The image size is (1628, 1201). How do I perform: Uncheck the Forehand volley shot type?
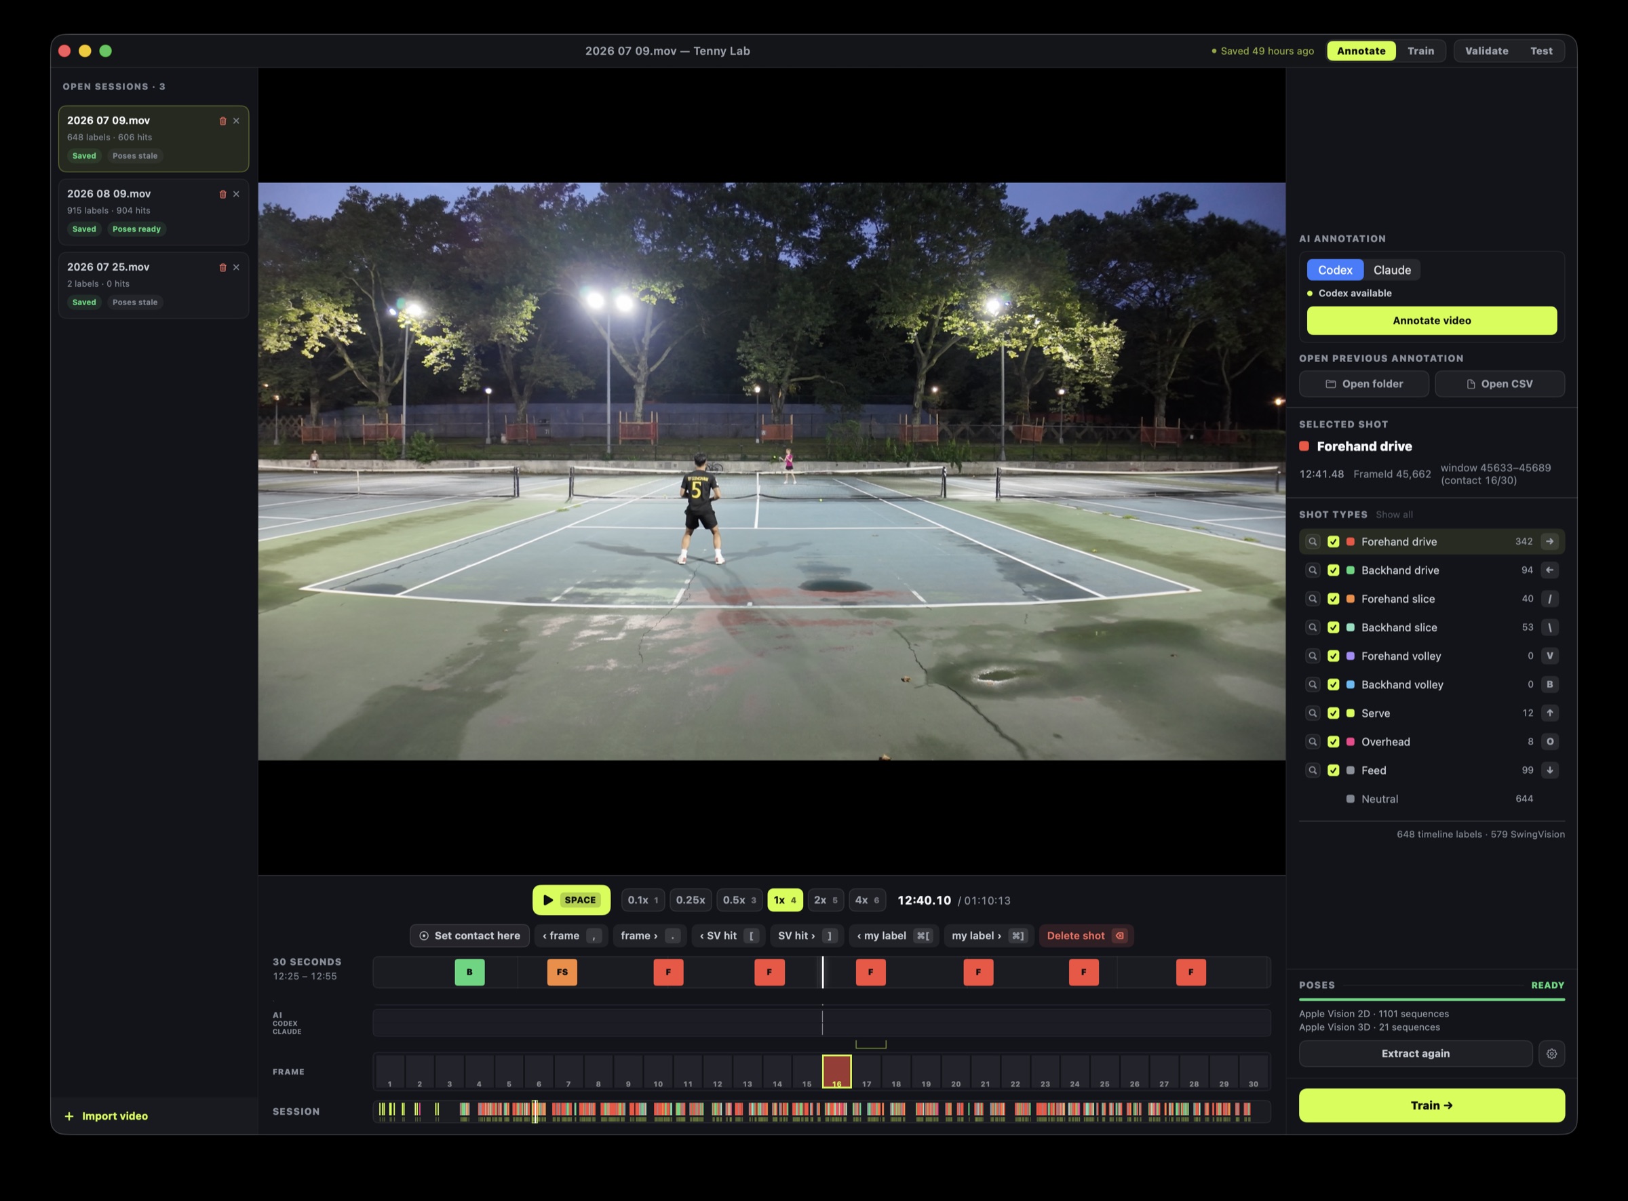[1334, 656]
